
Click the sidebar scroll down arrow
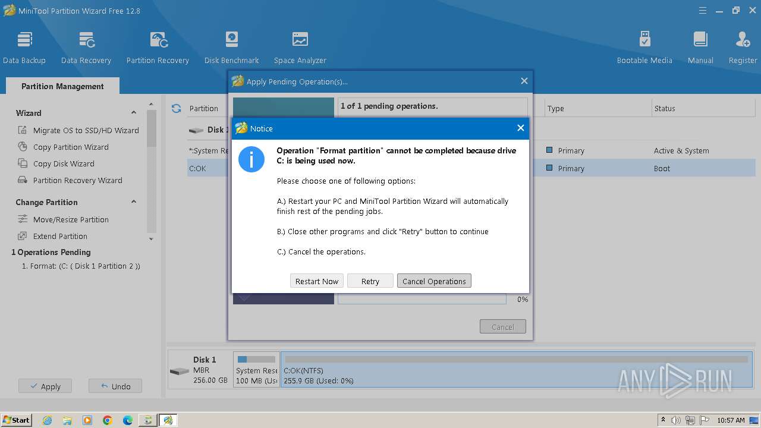pos(151,239)
